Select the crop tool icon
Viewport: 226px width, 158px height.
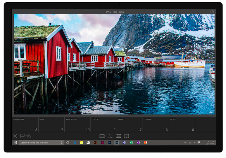pyautogui.click(x=126, y=136)
